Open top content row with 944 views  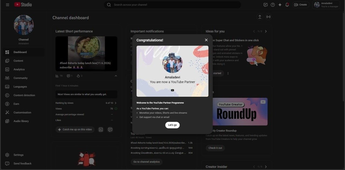point(162,148)
